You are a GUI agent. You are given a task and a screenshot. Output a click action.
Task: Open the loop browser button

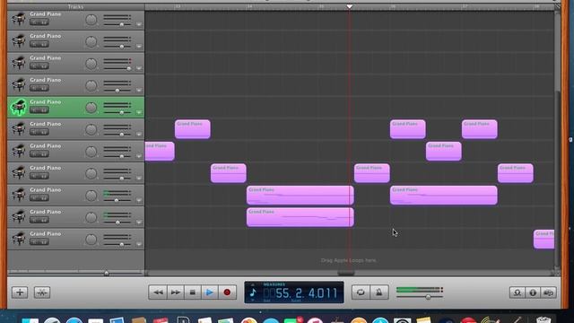517,292
